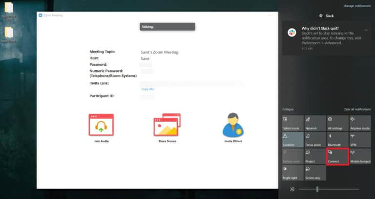Click the blurred Password value

pyautogui.click(x=146, y=65)
